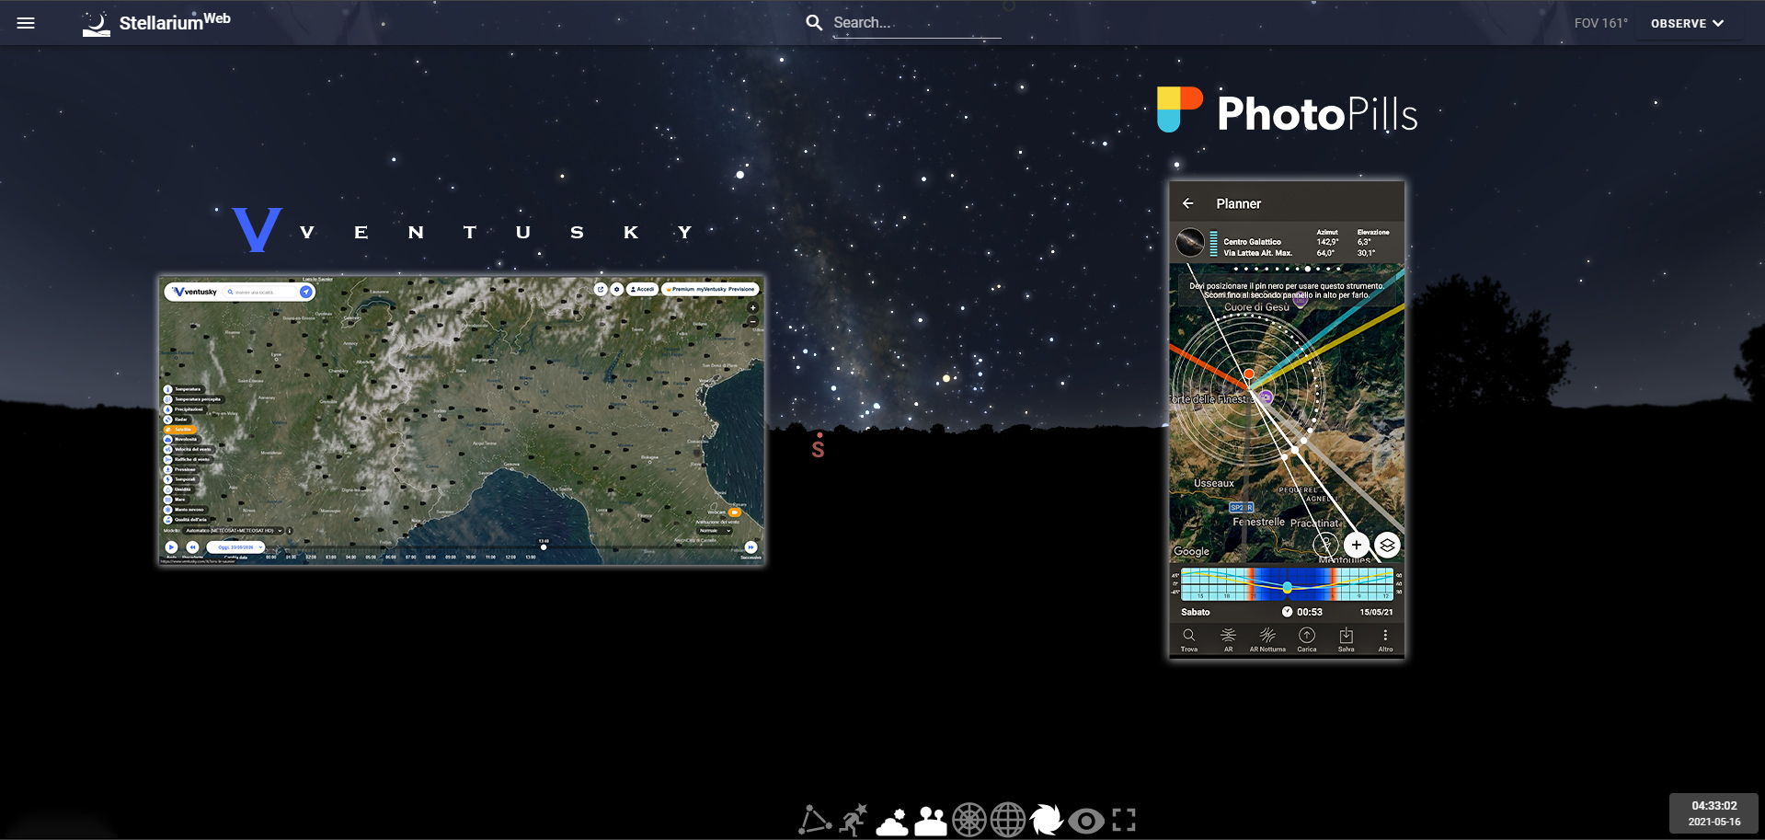
Task: Select the Pressione layer
Action: (x=180, y=469)
